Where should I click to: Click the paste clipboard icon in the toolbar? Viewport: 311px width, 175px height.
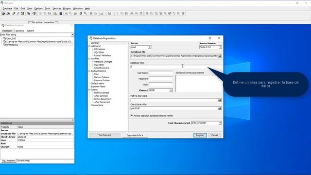[x=126, y=14]
